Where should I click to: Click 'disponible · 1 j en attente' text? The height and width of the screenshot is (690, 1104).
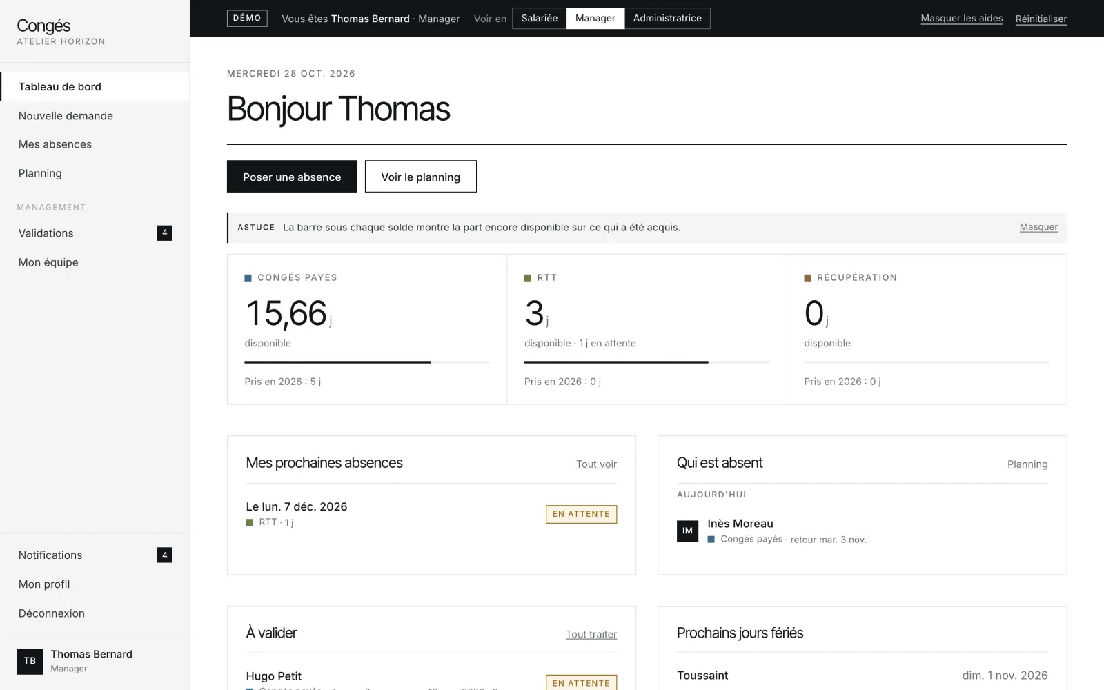pyautogui.click(x=580, y=343)
